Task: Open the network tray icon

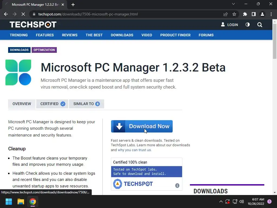Action: coord(235,201)
